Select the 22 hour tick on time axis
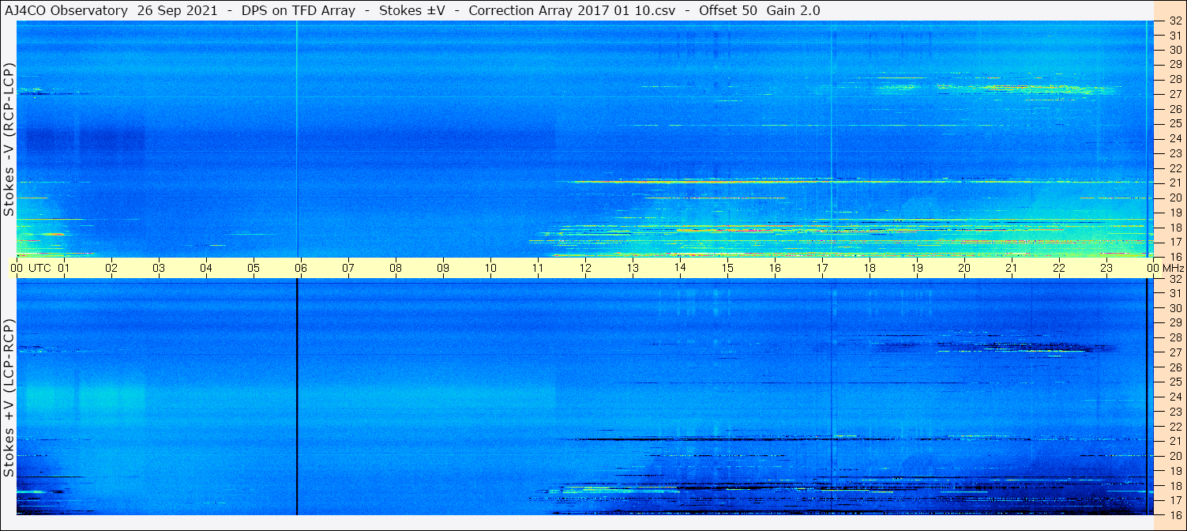 [1059, 268]
